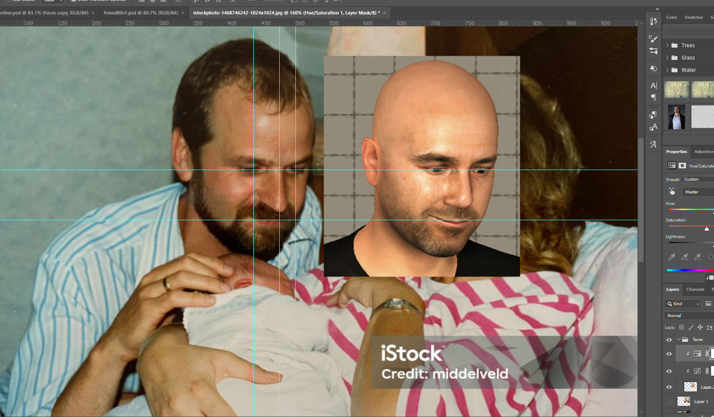Screen dimensions: 714x417
Task: Toggle visibility of Layer 2
Action: pos(669,387)
